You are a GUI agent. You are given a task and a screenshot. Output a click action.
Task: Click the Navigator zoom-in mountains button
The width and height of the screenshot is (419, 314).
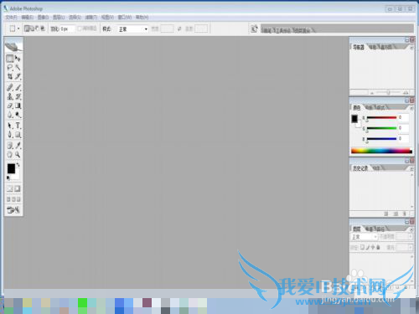[x=406, y=93]
